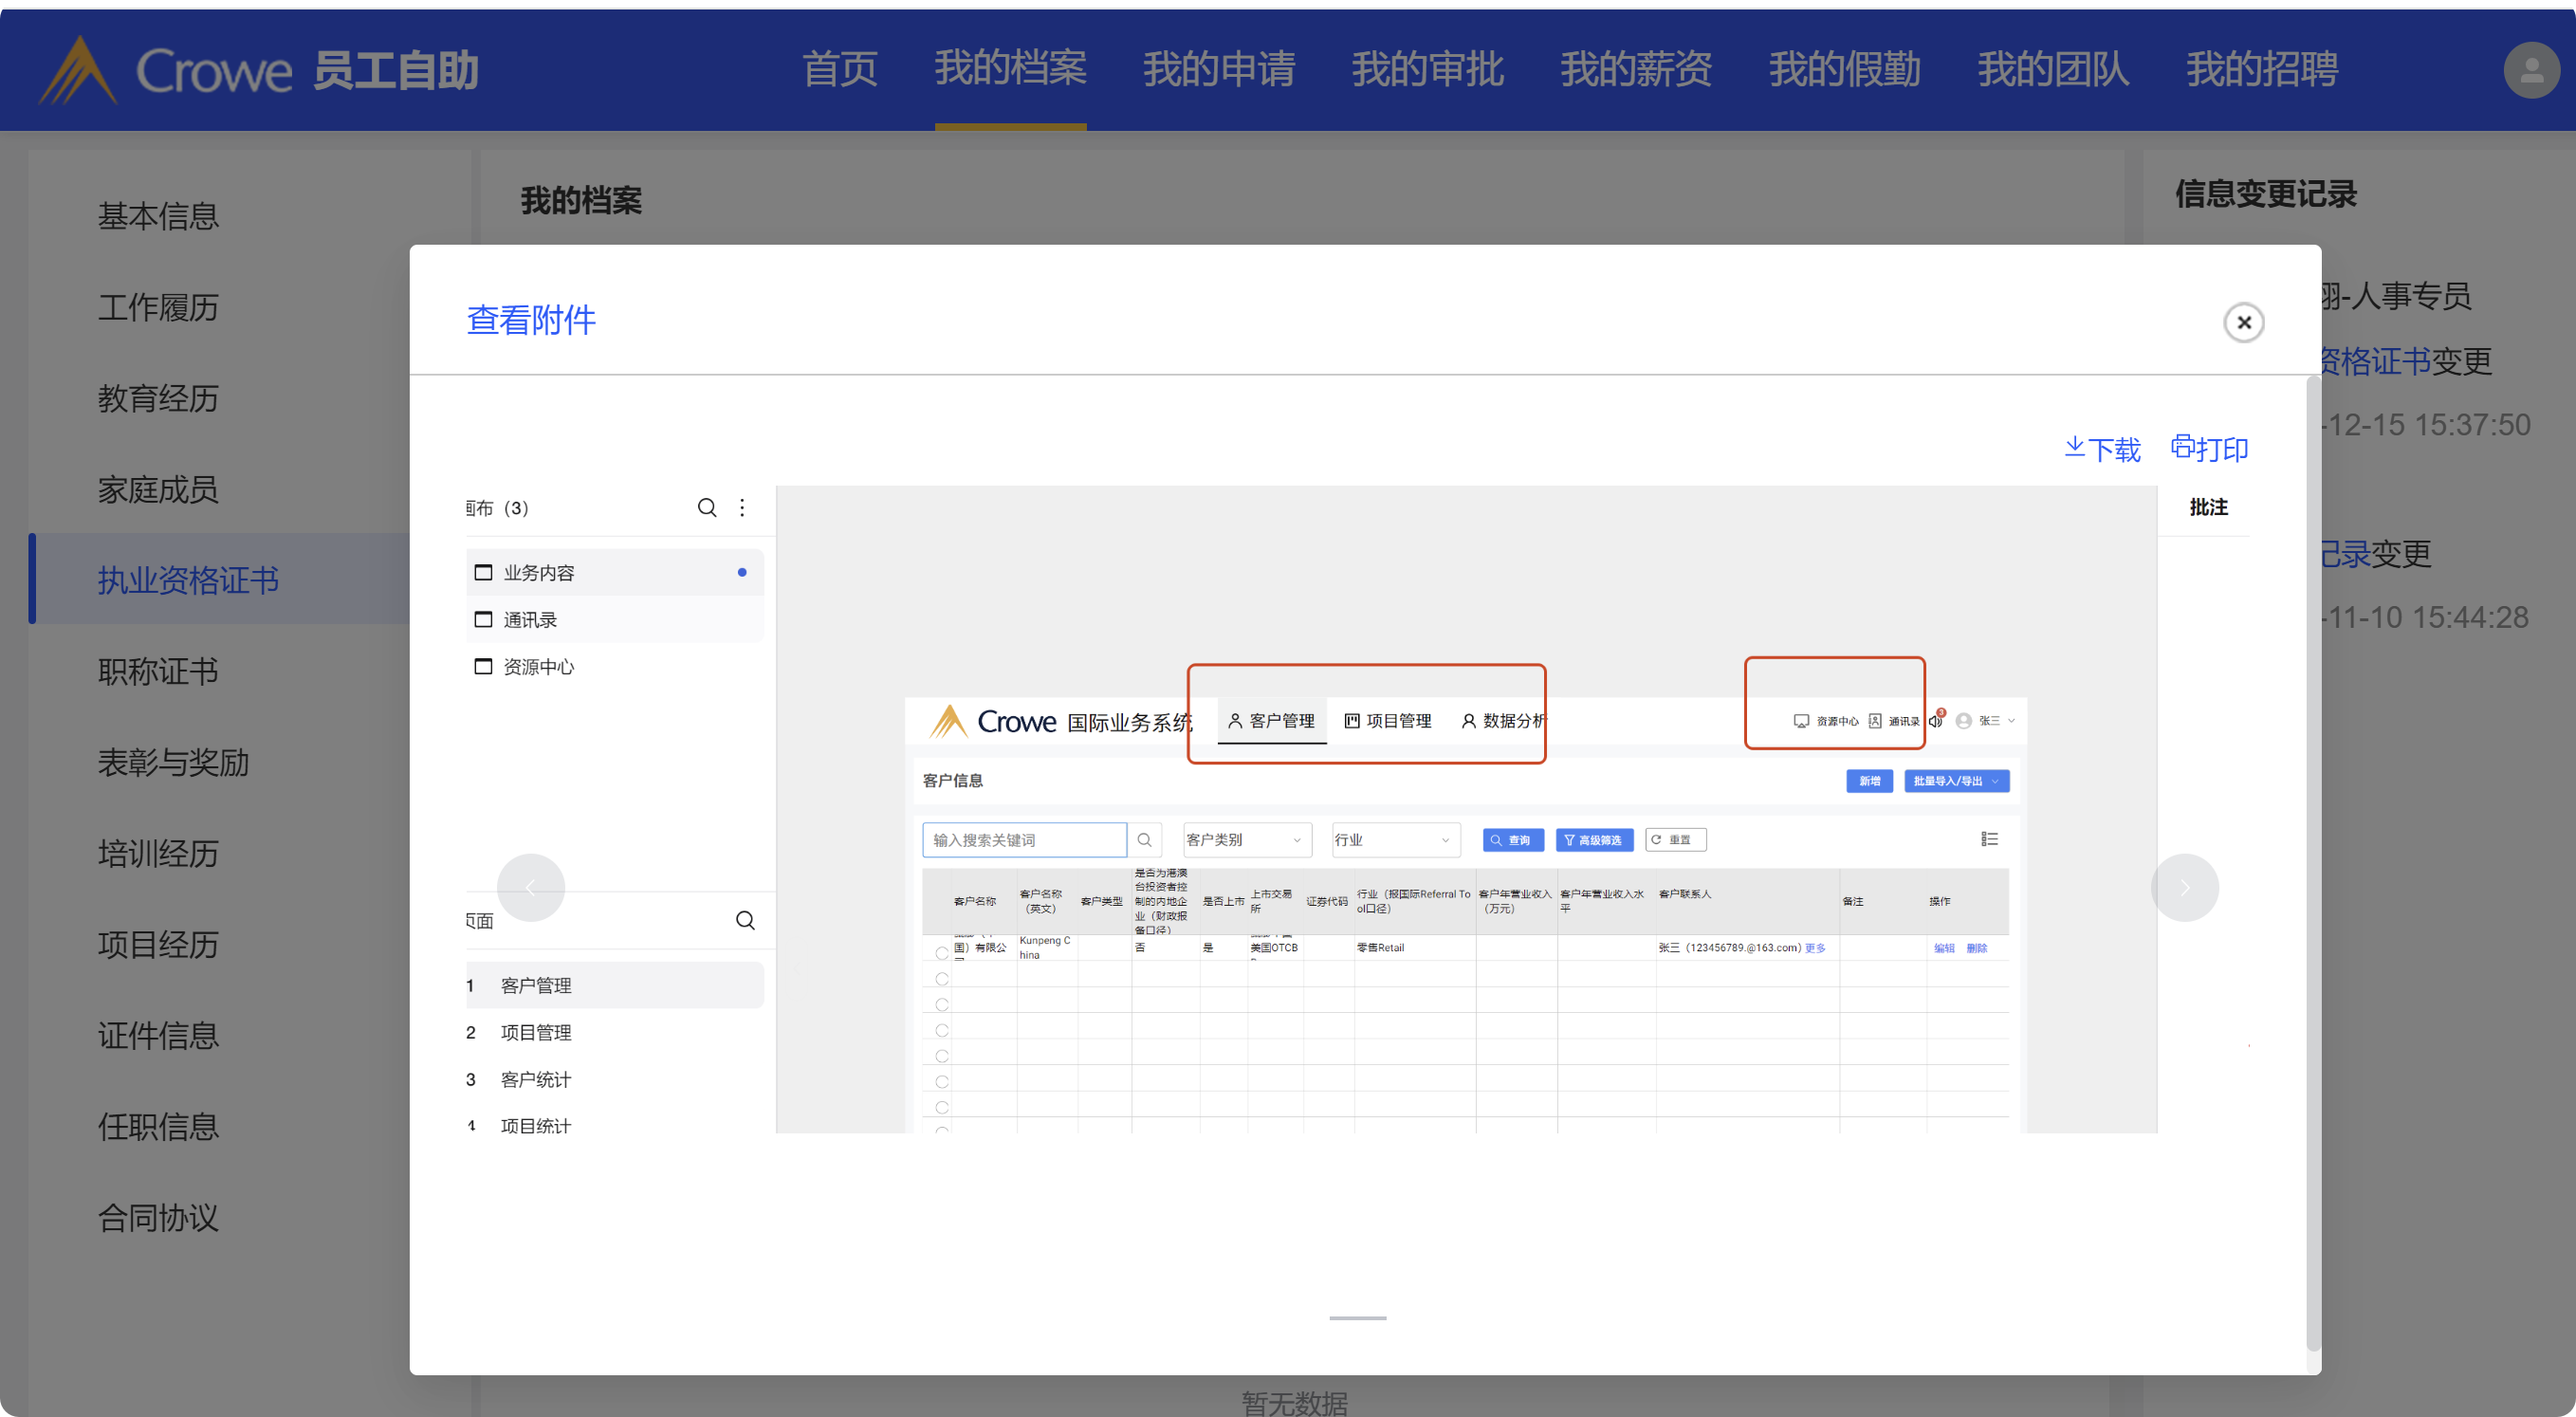Viewport: 2576px width, 1417px height.
Task: Click search icon in canvas list header
Action: coord(706,508)
